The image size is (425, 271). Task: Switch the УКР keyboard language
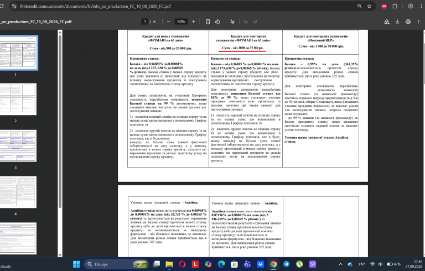click(x=361, y=264)
